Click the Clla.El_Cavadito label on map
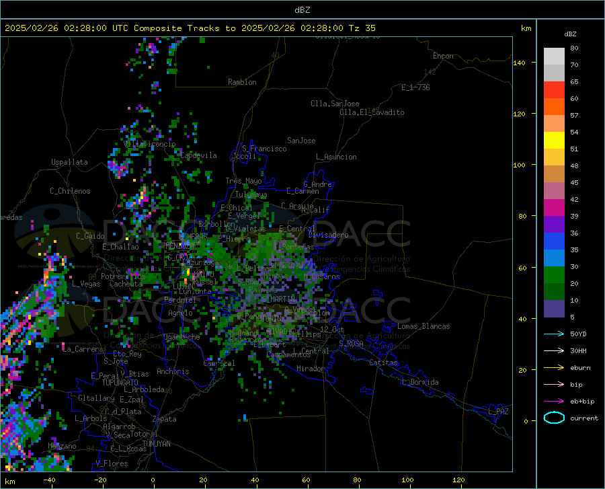This screenshot has height=489, width=605. click(372, 112)
